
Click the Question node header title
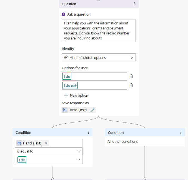69,4
